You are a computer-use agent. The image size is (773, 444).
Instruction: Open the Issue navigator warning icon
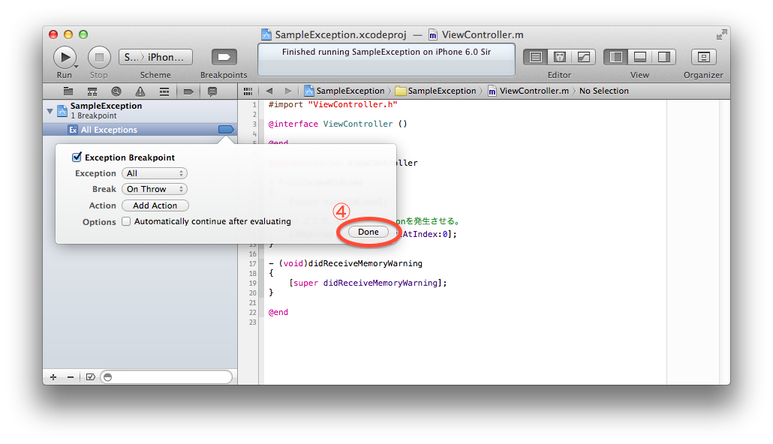140,91
